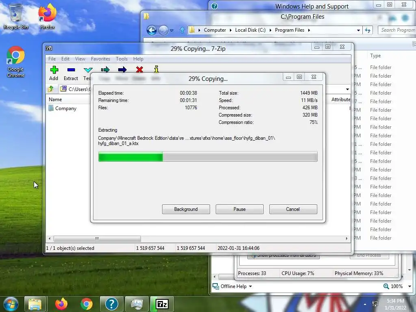Click the Type column header in Explorer
This screenshot has width=416, height=312.
pos(375,56)
